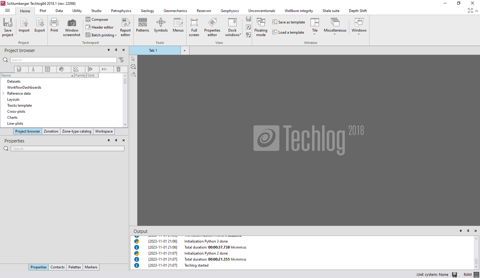Open Project browser panel options dropdown
480x278 pixels.
click(109, 50)
